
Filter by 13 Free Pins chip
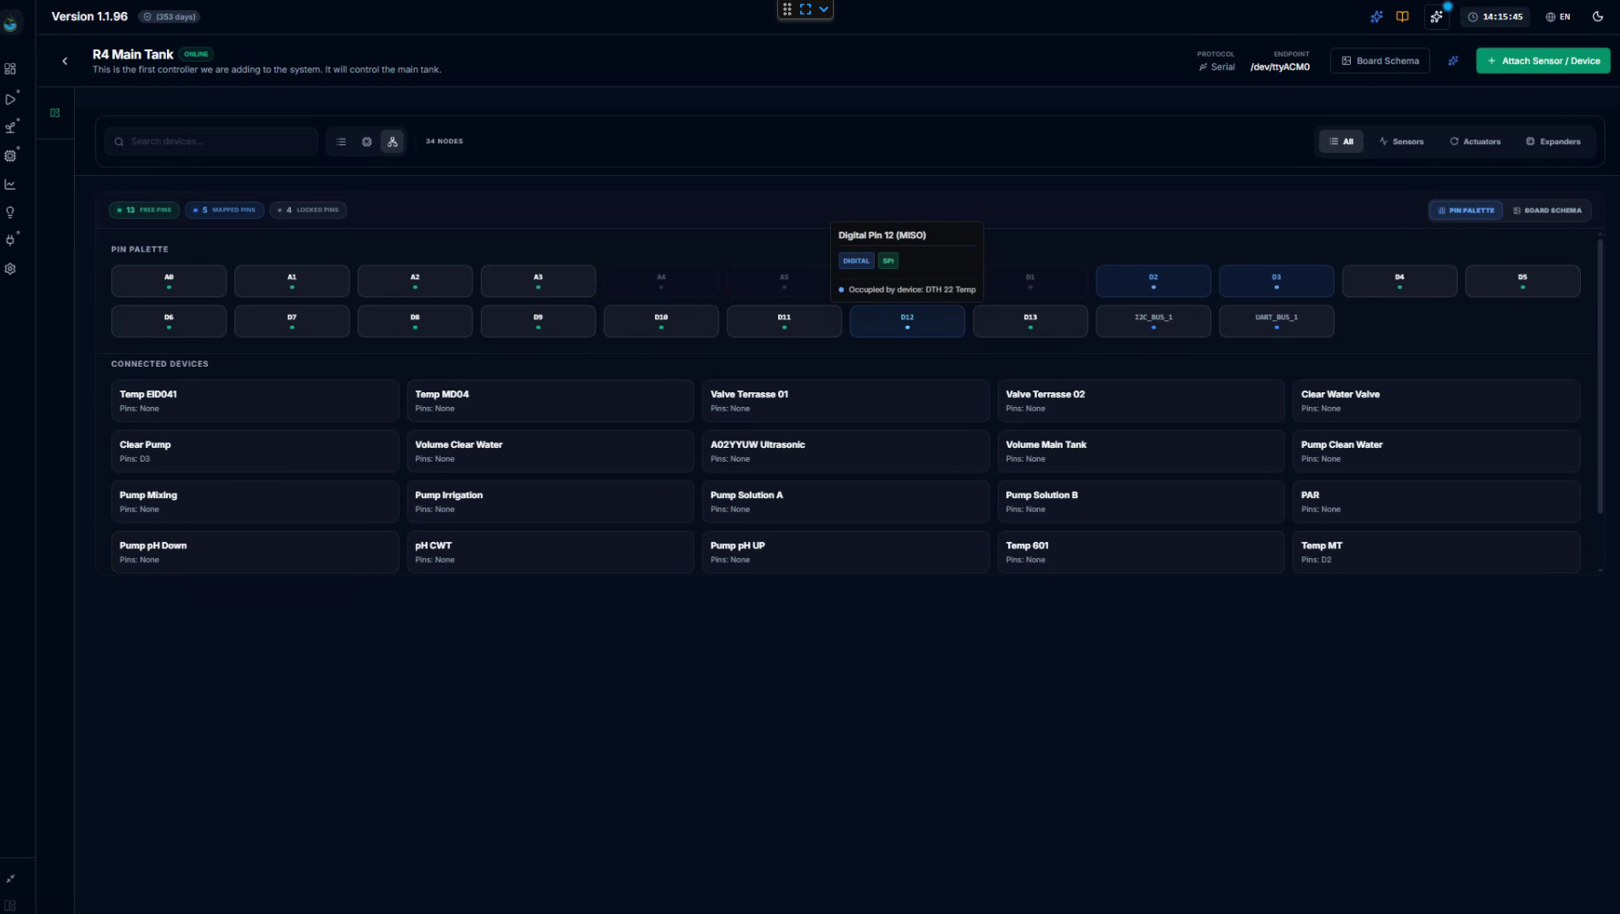(144, 210)
